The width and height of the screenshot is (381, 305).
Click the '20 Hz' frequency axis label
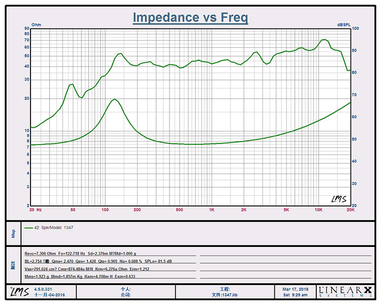point(36,210)
